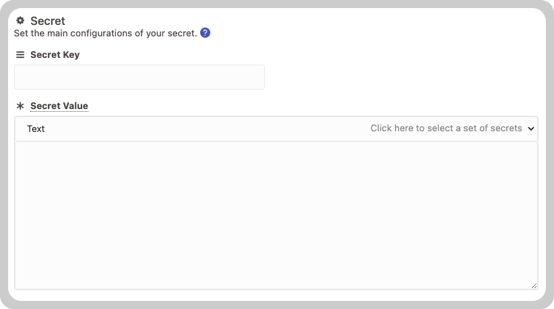Click the gear icon beside Secret heading
554x309 pixels.
point(20,20)
